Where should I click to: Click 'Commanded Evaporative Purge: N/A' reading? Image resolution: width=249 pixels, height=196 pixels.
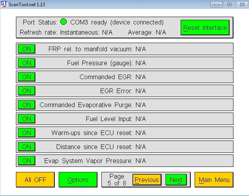pos(93,105)
